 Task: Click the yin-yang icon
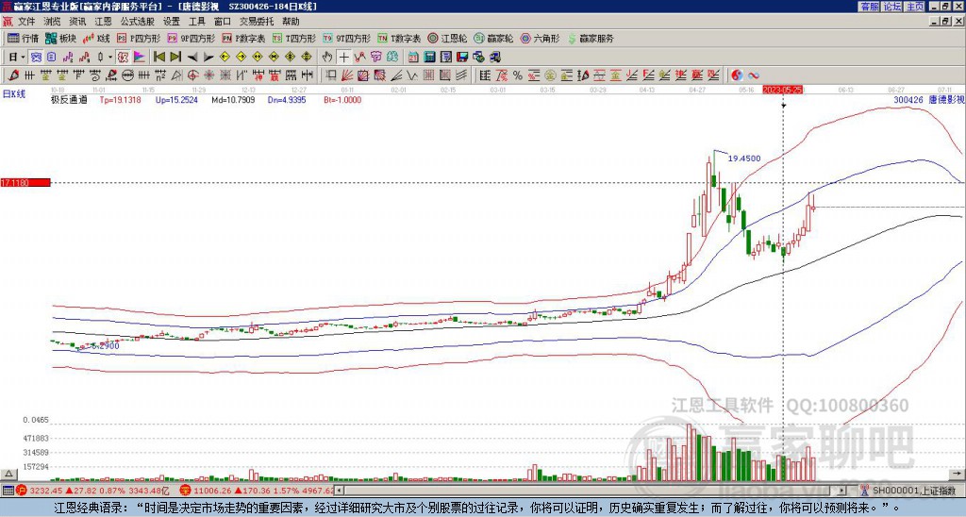click(737, 75)
